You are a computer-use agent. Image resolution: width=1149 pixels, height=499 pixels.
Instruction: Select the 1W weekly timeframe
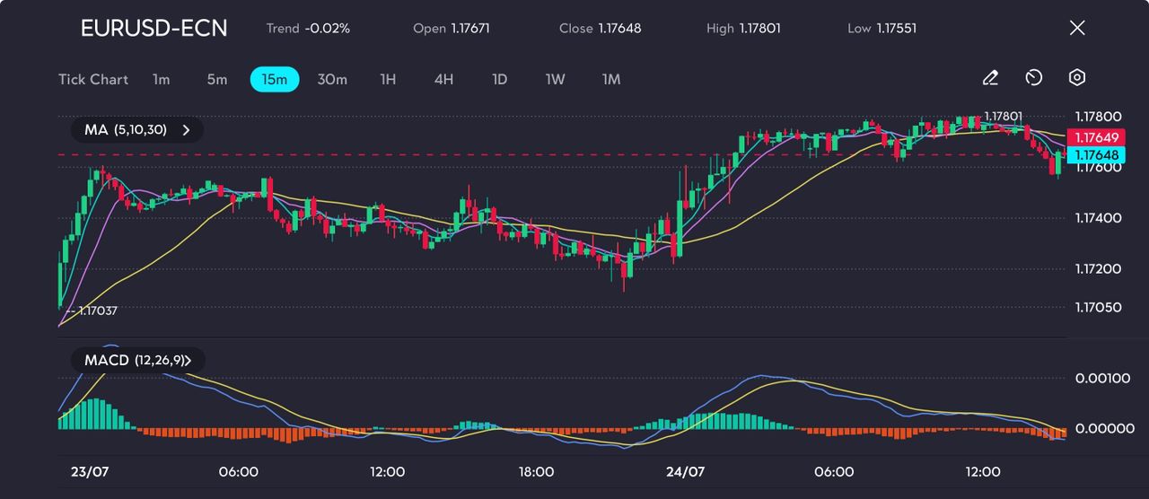tap(556, 79)
